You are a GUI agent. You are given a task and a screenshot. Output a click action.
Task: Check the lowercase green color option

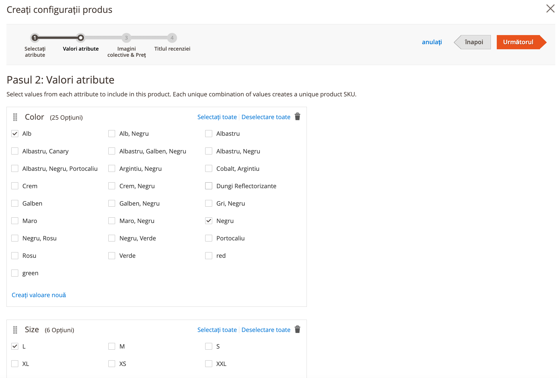click(x=15, y=273)
